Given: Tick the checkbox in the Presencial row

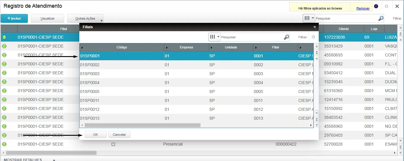Looking at the screenshot, I should point(113,144).
